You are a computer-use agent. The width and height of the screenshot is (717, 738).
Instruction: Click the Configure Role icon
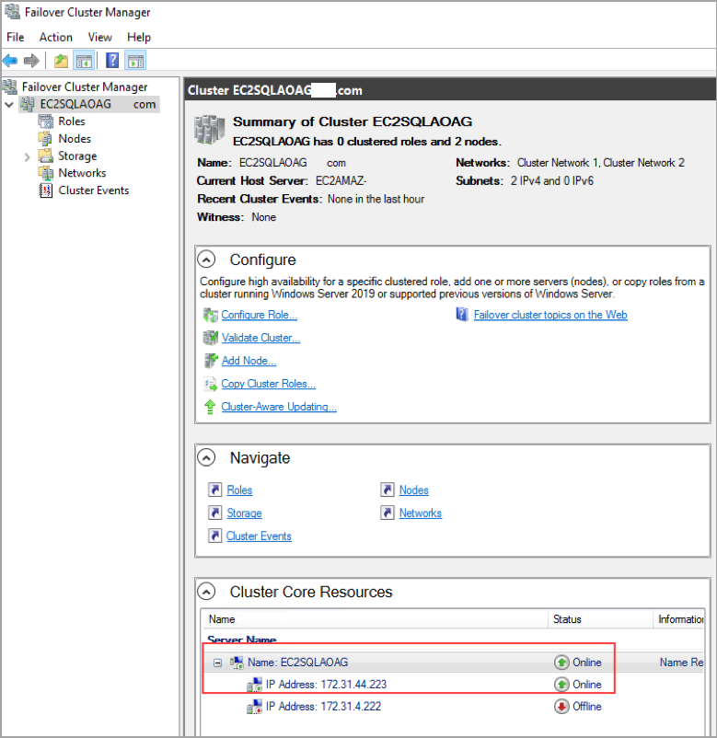pyautogui.click(x=211, y=315)
